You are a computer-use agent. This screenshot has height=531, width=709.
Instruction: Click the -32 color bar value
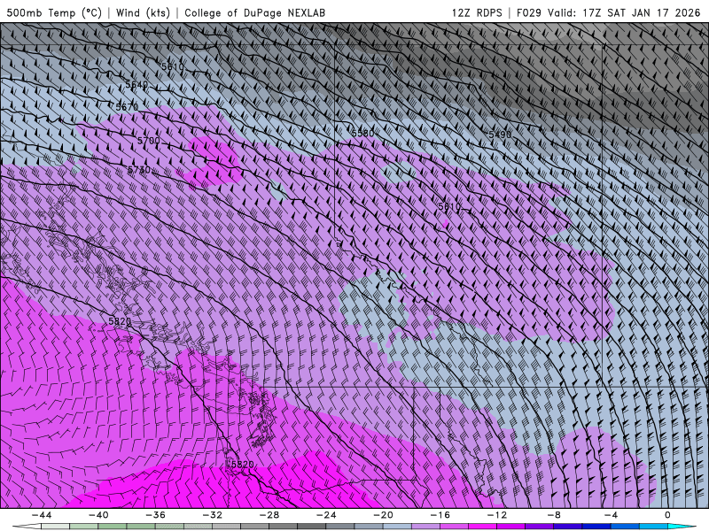212,515
